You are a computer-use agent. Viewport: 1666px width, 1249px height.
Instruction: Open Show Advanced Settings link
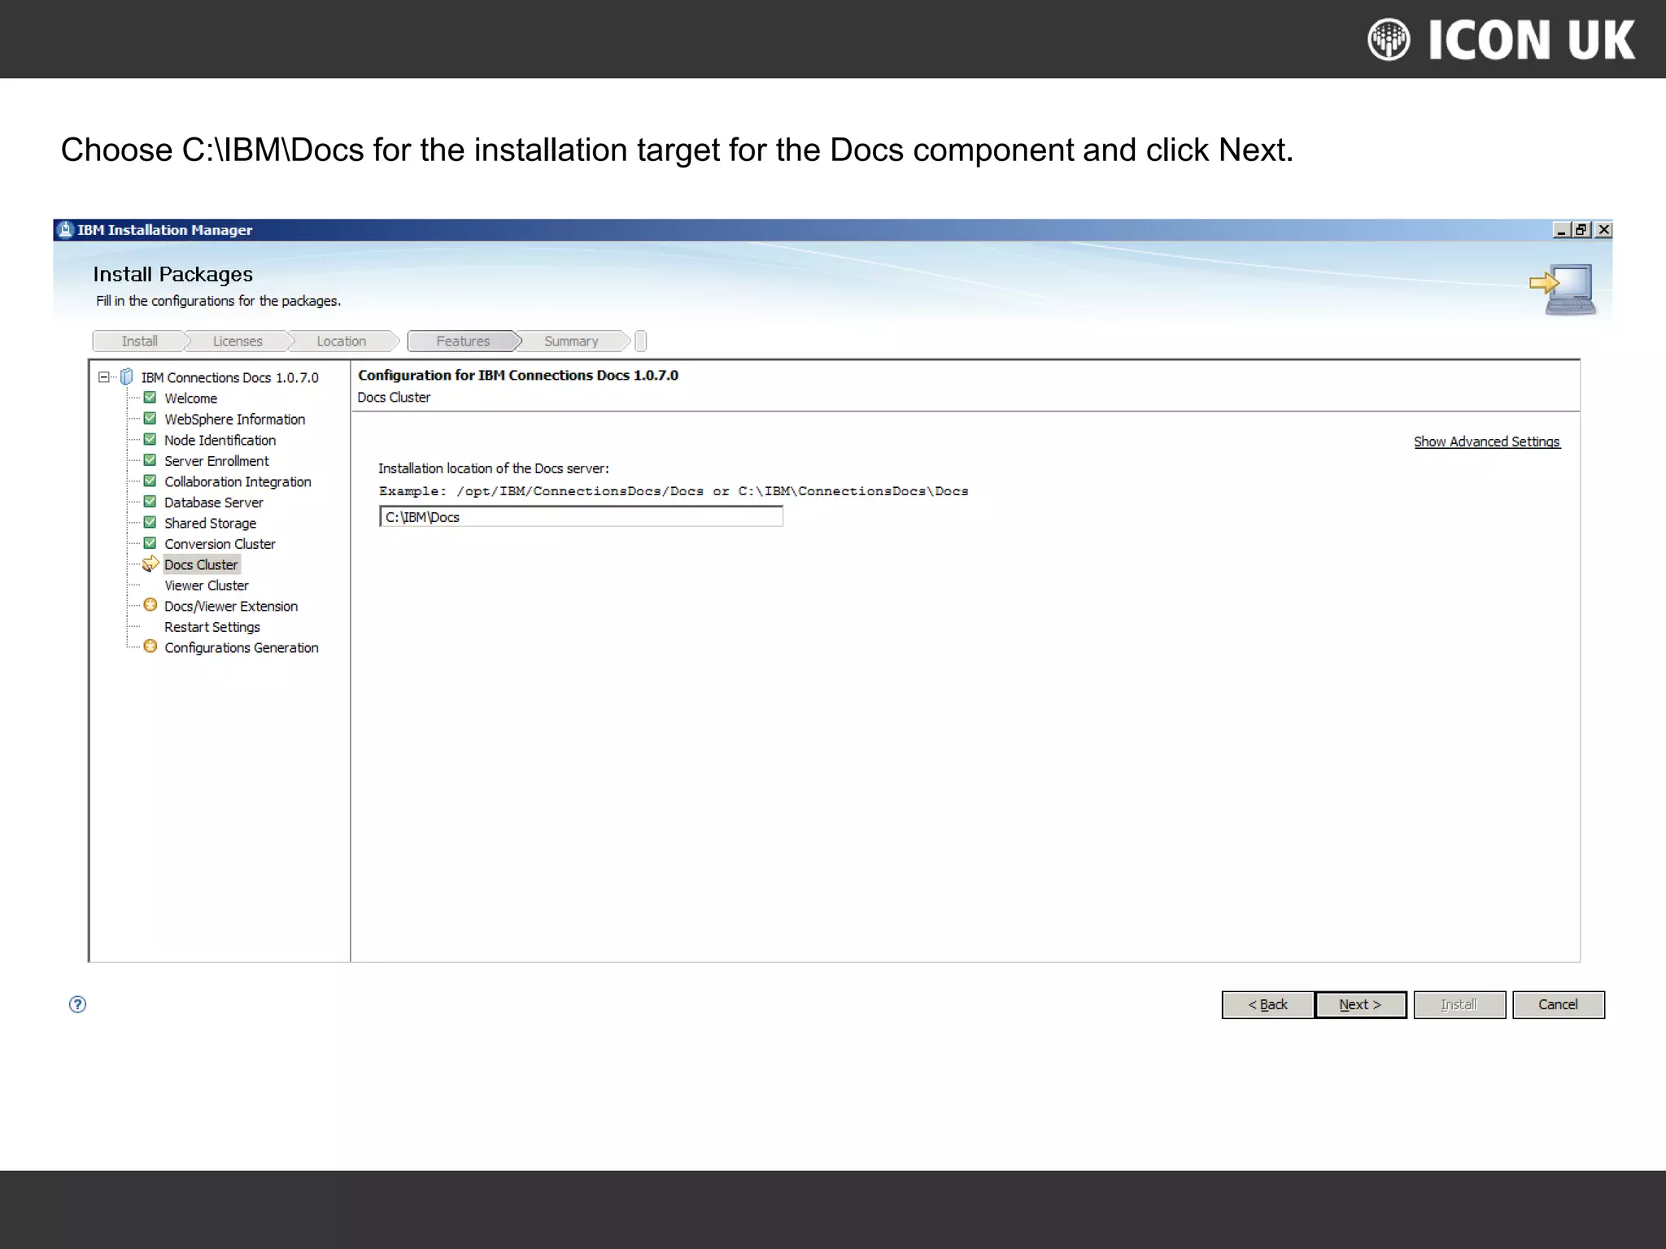tap(1486, 442)
